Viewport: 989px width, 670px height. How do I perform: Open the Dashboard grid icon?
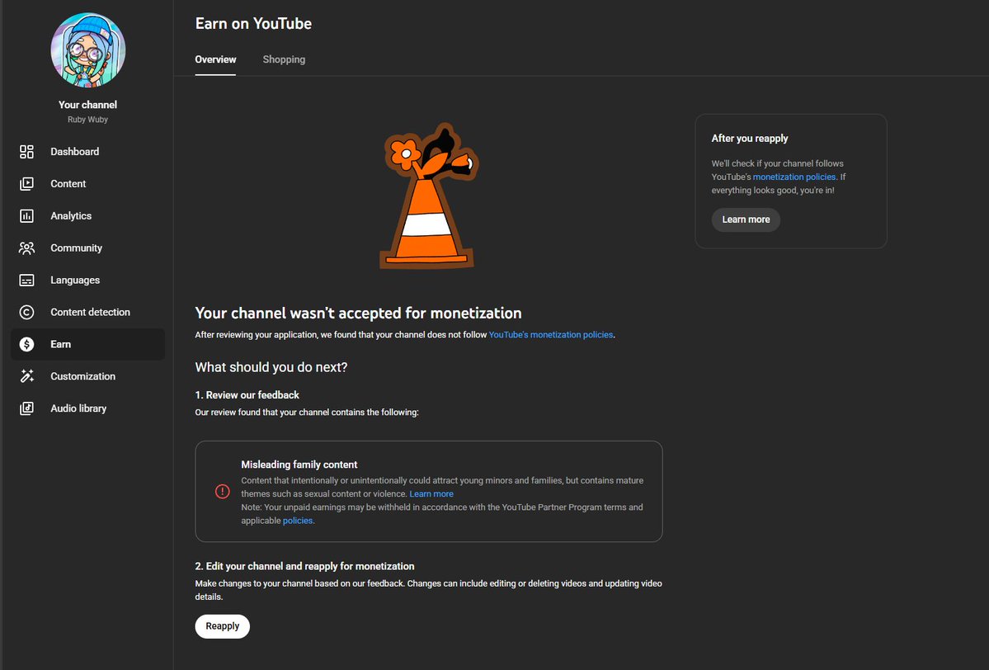(x=26, y=152)
